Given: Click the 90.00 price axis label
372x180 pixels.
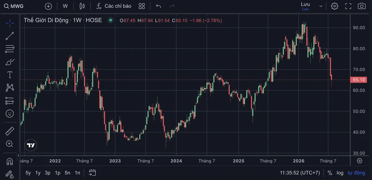Looking at the screenshot, I should (x=359, y=28).
